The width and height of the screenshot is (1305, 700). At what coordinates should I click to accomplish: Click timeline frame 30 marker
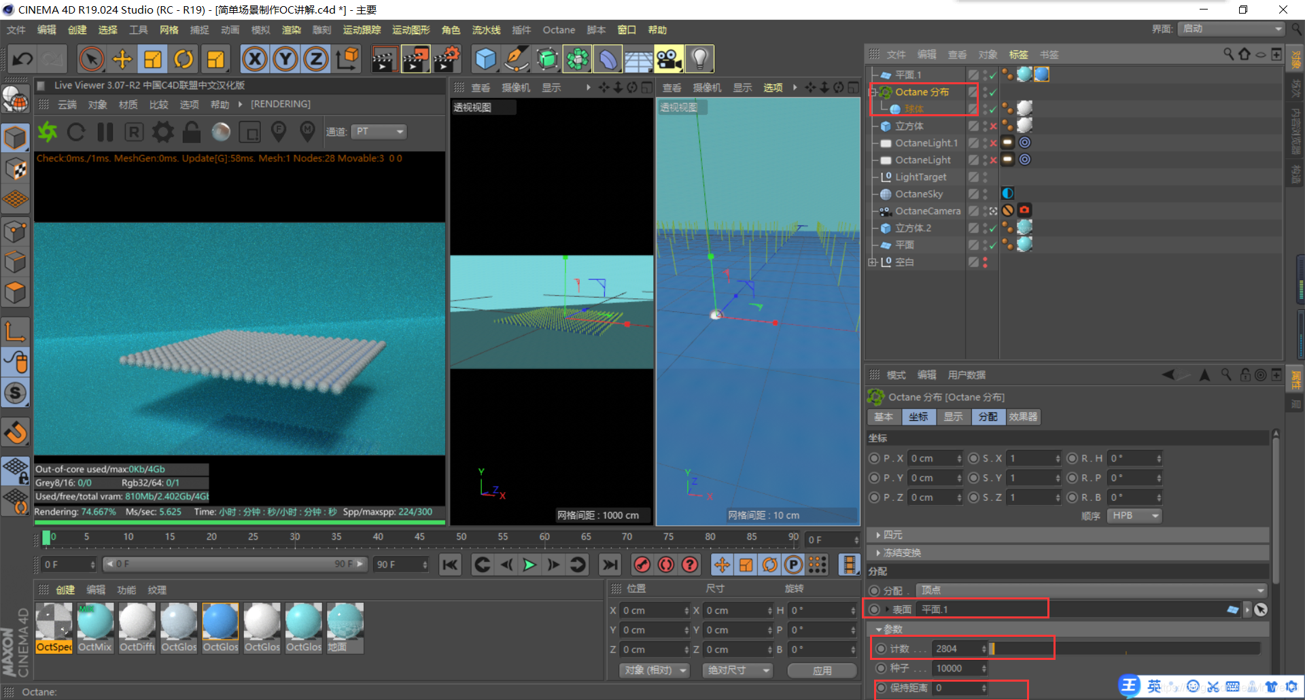pyautogui.click(x=294, y=537)
